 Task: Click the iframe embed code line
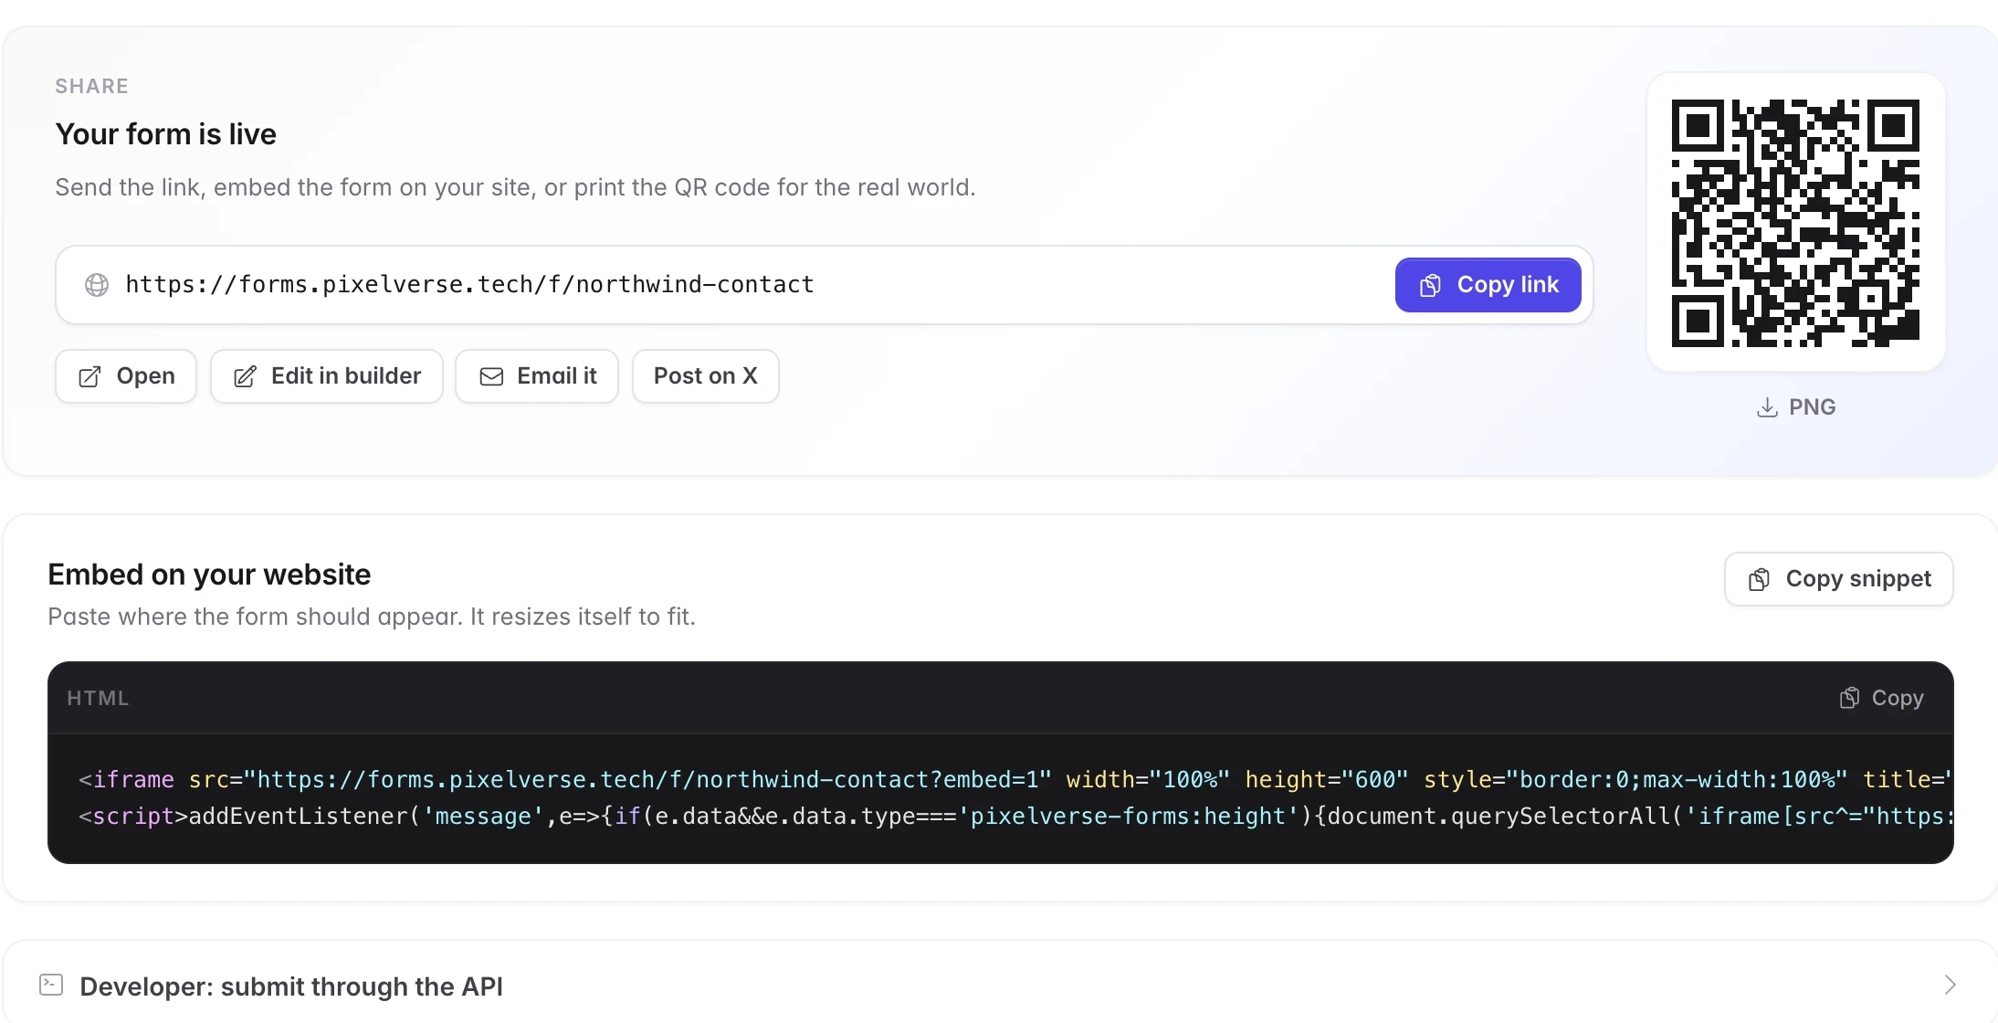[1015, 780]
